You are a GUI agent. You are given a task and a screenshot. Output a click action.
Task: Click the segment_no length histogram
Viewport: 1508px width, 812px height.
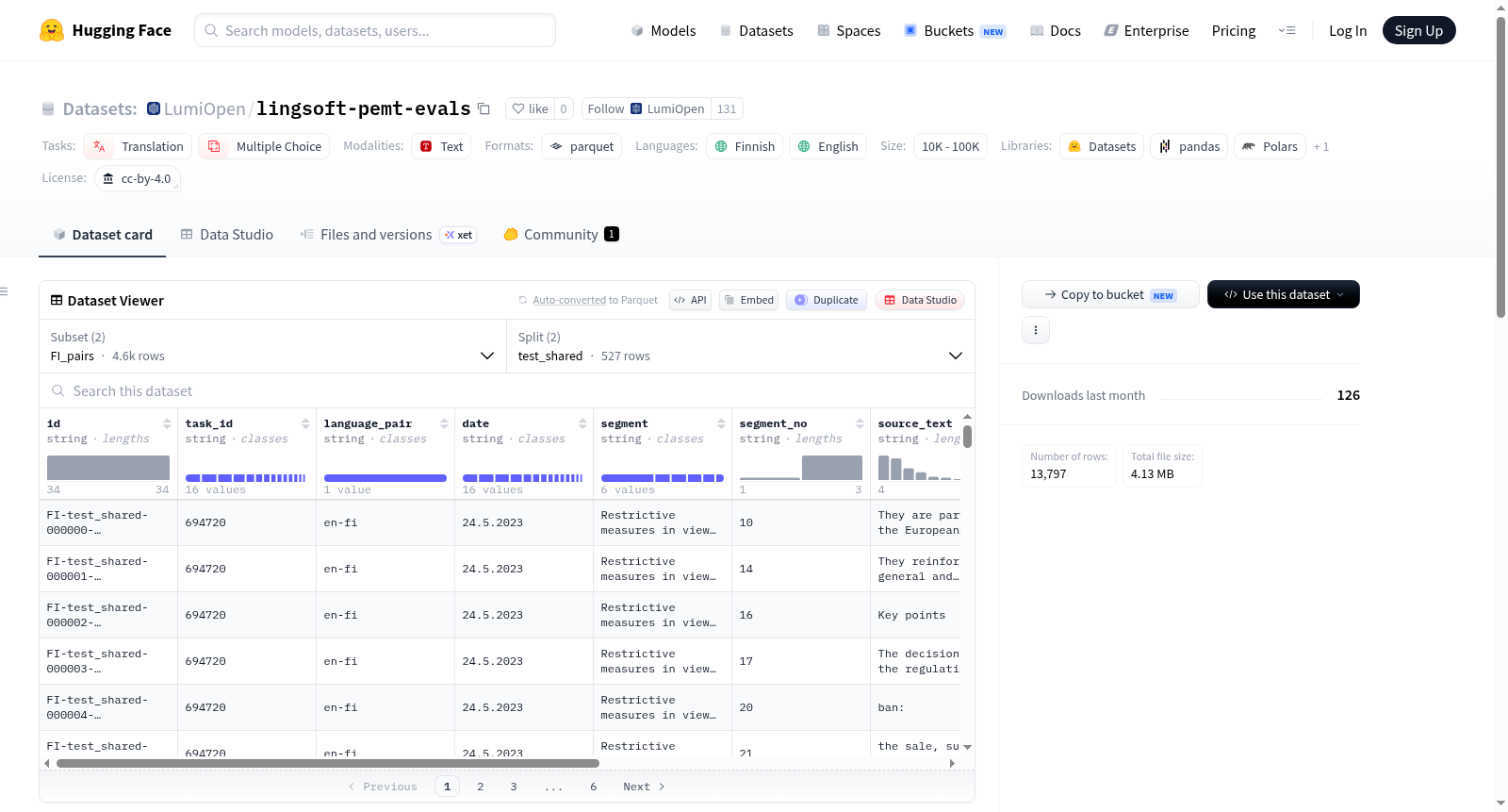point(801,468)
